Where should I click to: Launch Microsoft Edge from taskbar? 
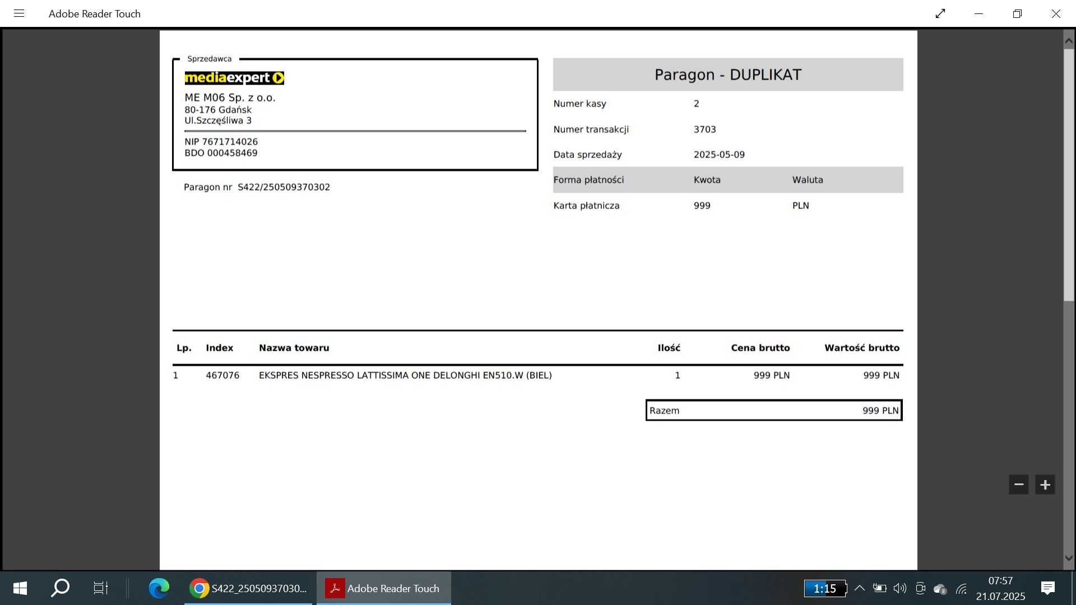[x=159, y=588]
